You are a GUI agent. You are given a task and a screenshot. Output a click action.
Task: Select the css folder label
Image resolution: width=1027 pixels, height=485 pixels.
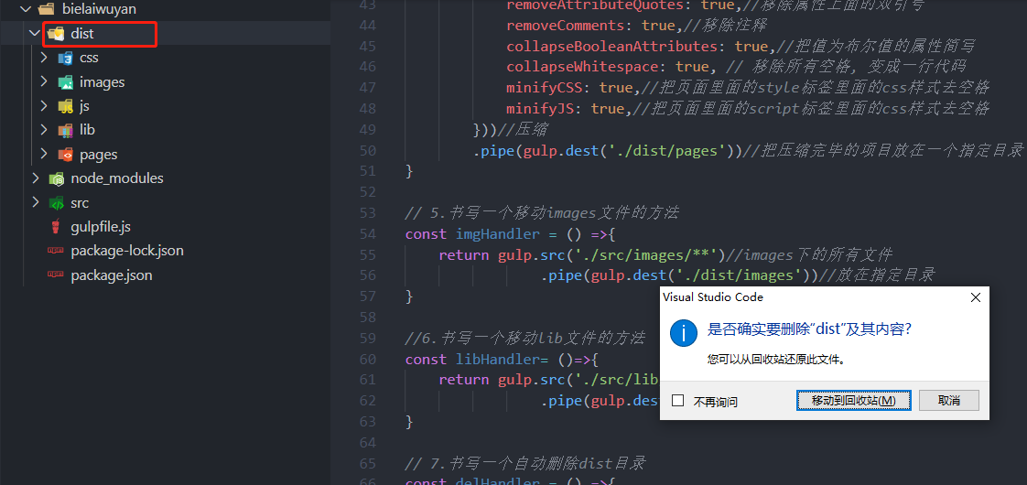[89, 59]
